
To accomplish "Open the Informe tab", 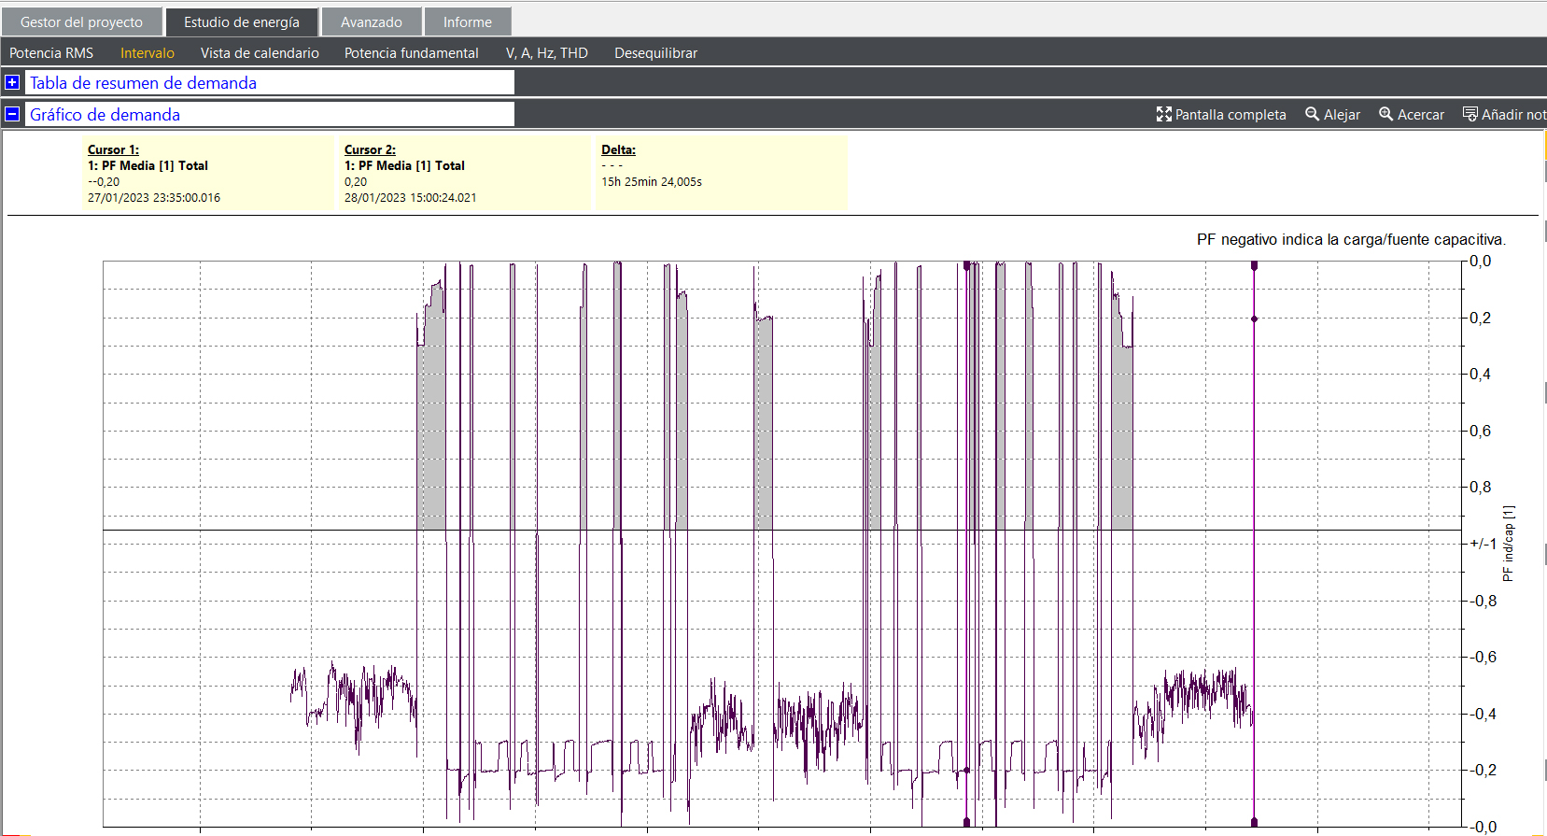I will coord(467,22).
